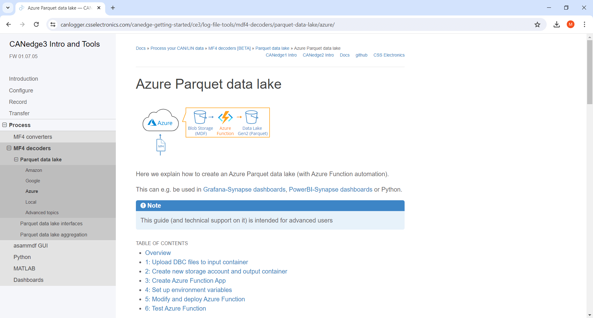This screenshot has height=318, width=593.
Task: Open a new browser tab
Action: (x=113, y=8)
